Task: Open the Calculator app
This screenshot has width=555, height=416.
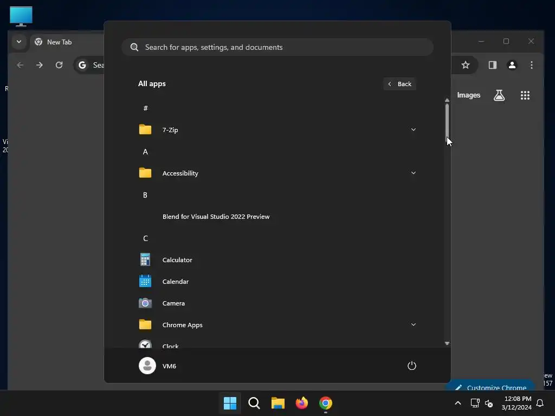Action: point(277,259)
